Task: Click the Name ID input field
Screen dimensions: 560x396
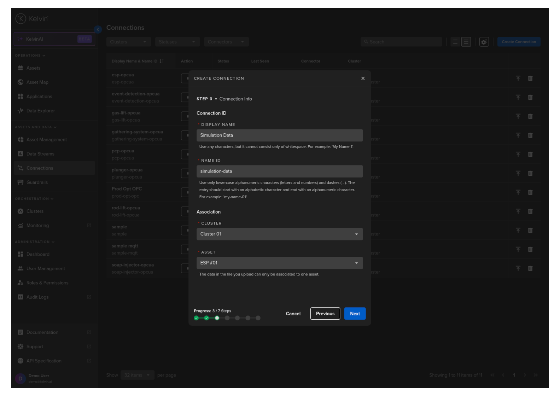Action: [279, 171]
